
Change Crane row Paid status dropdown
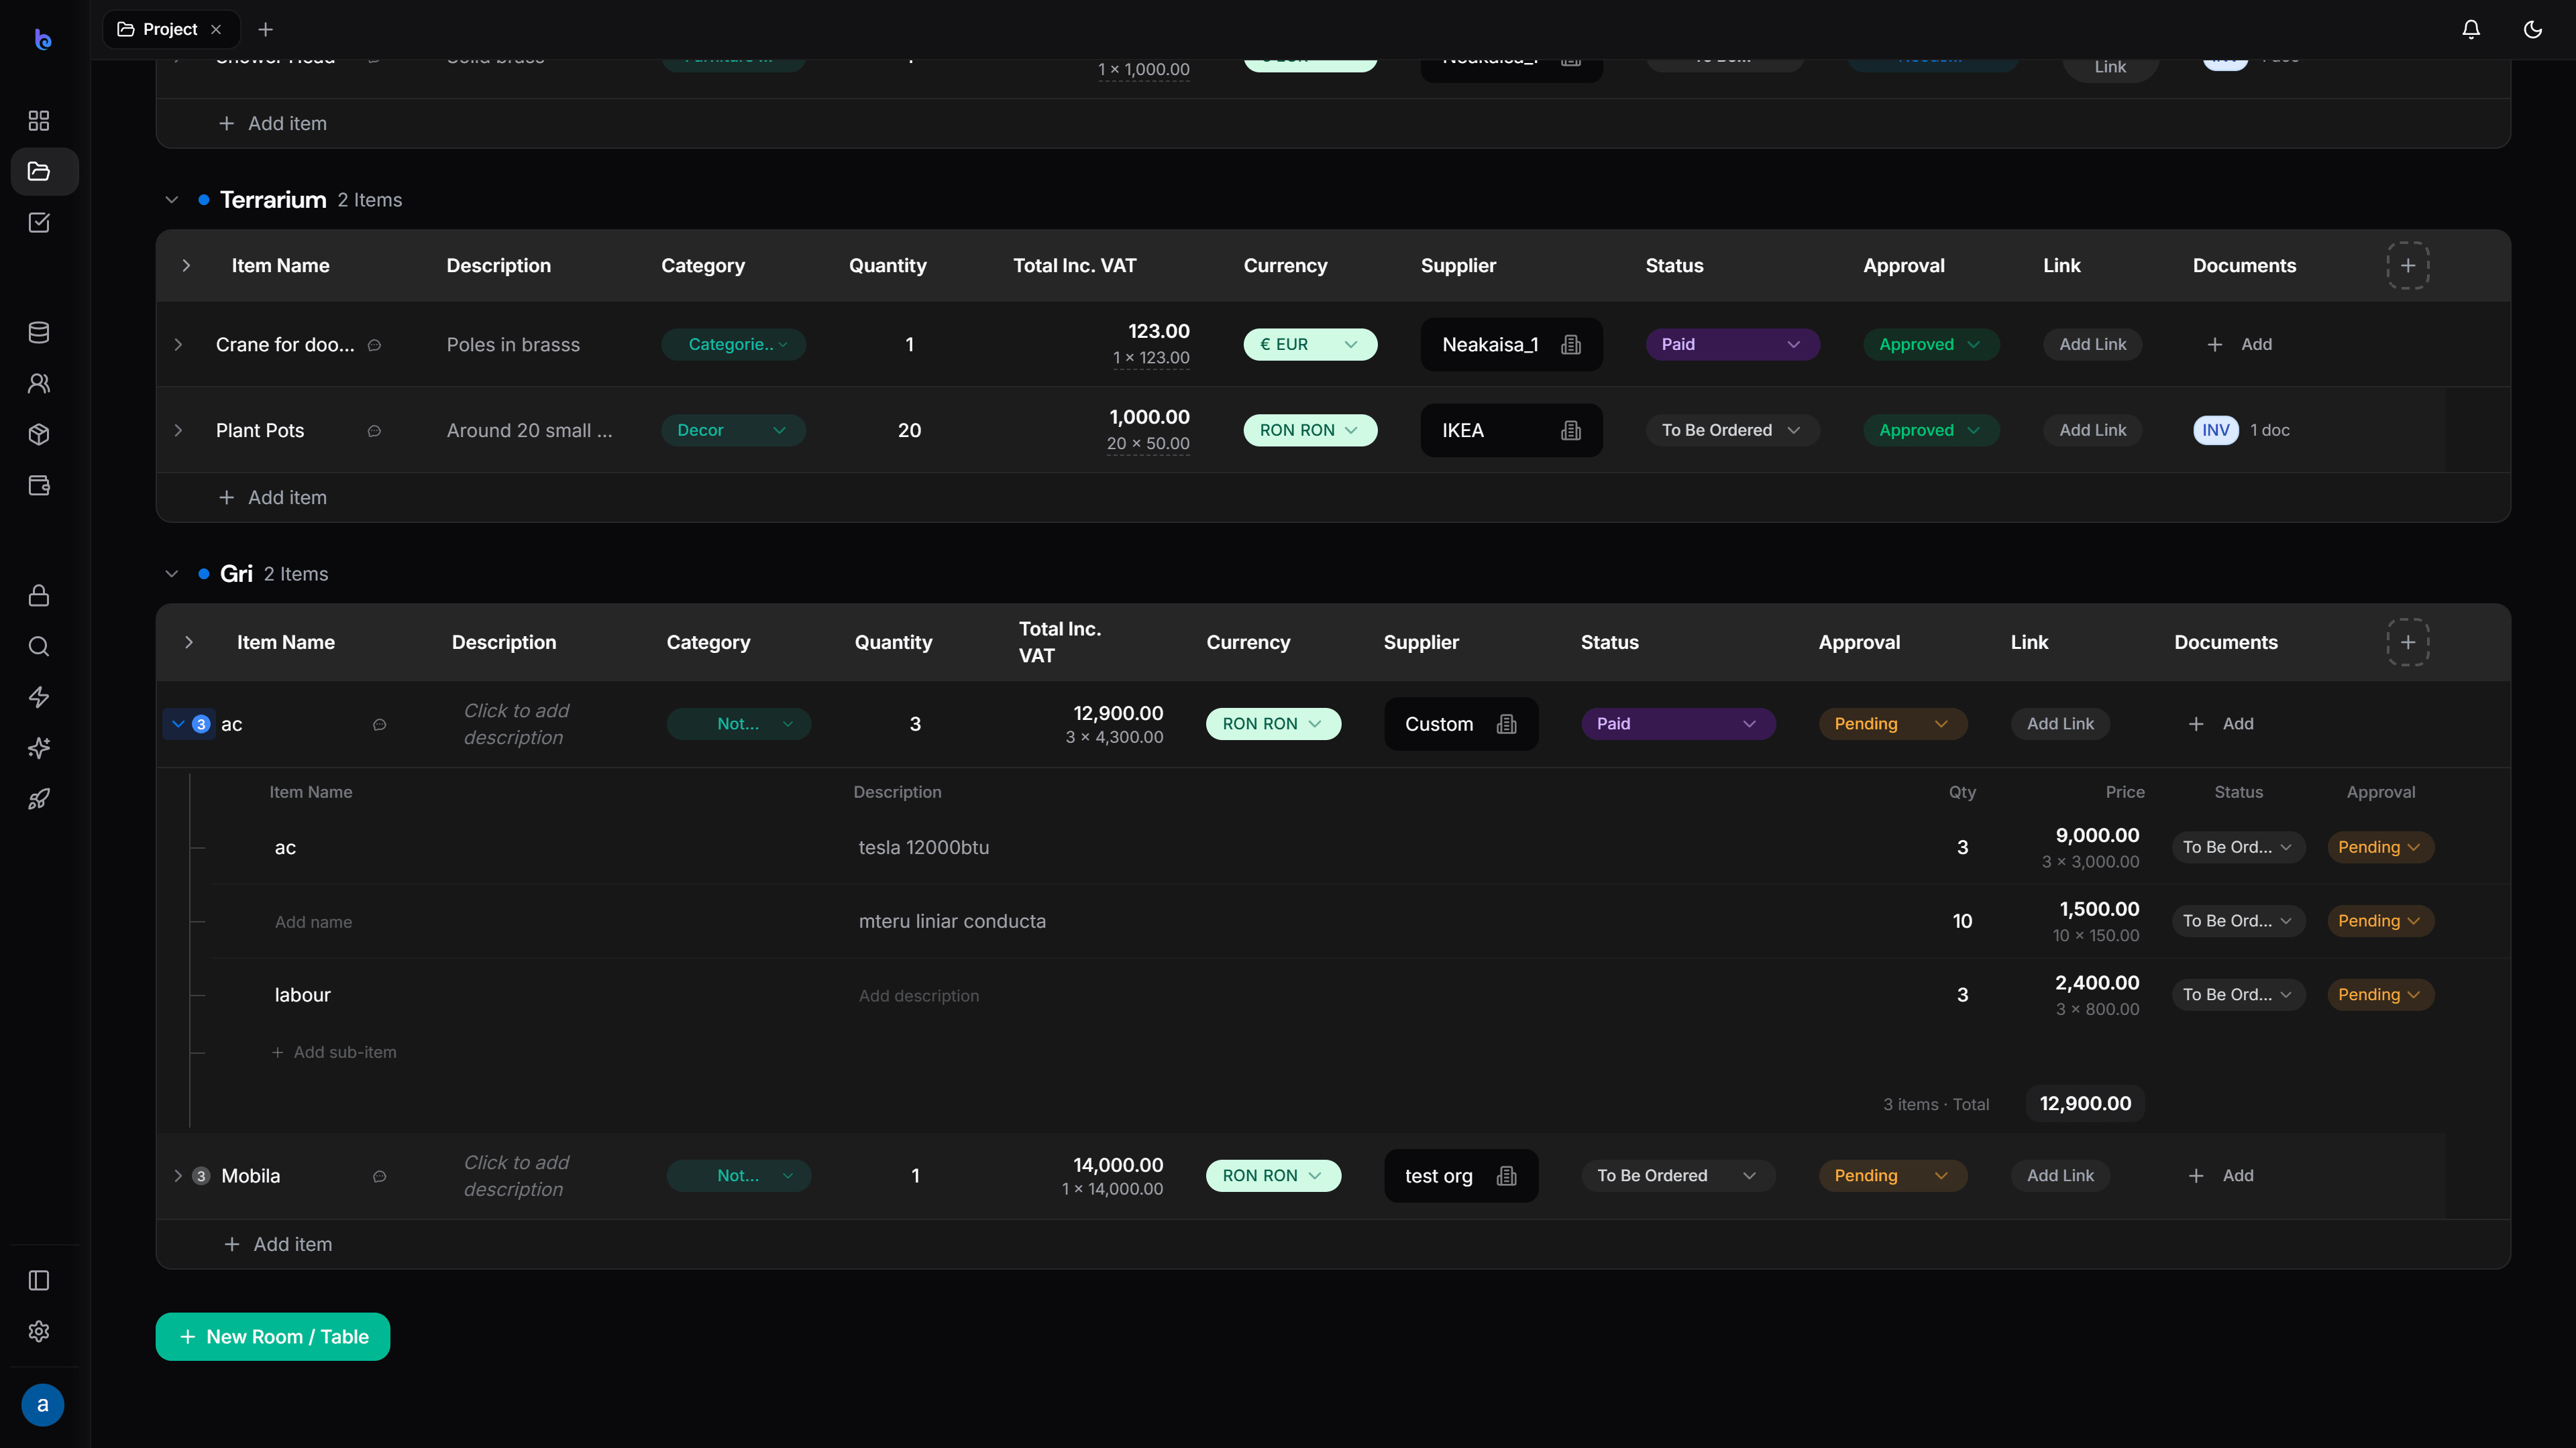tap(1732, 345)
